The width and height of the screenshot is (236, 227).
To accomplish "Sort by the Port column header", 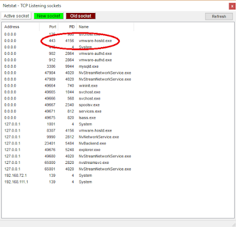I will pyautogui.click(x=48, y=27).
